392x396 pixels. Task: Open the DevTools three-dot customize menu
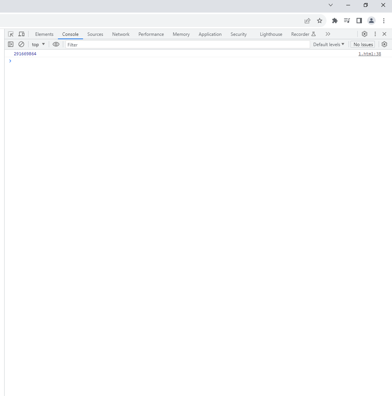pyautogui.click(x=375, y=34)
